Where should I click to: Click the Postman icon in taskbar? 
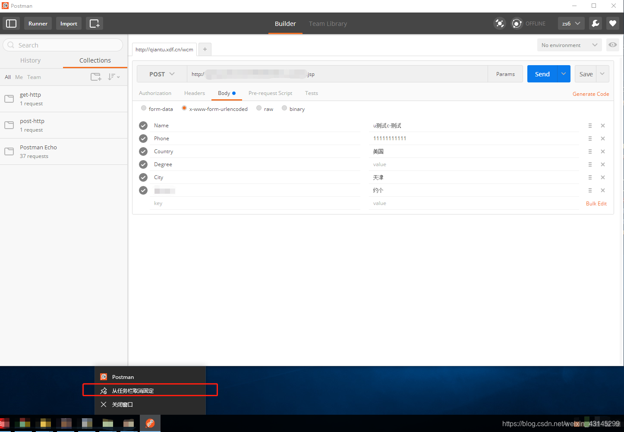point(150,423)
